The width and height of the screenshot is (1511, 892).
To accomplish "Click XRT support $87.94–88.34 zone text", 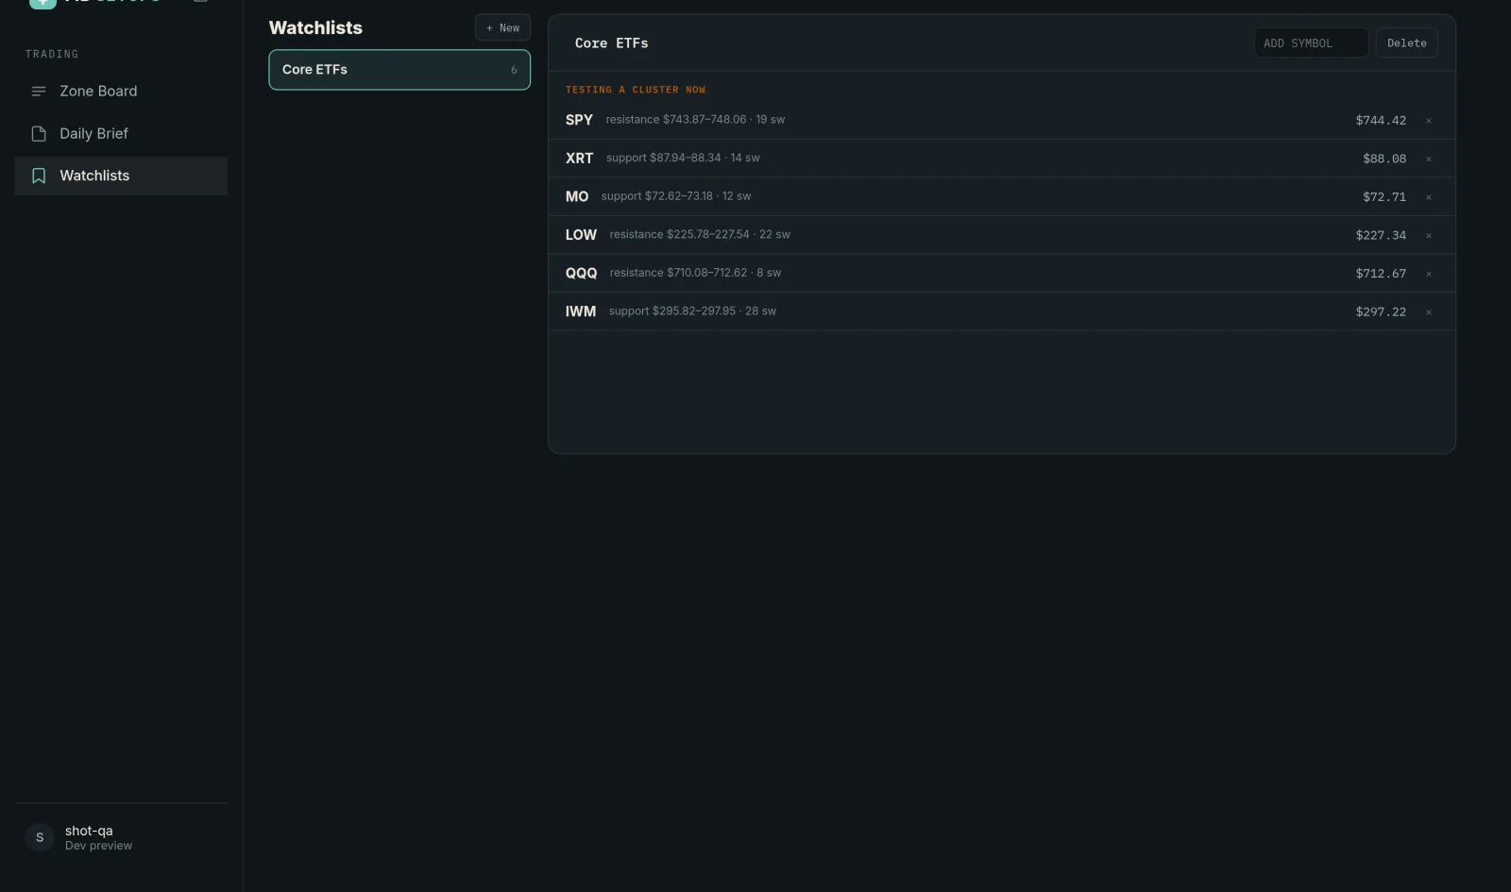I will tap(683, 158).
